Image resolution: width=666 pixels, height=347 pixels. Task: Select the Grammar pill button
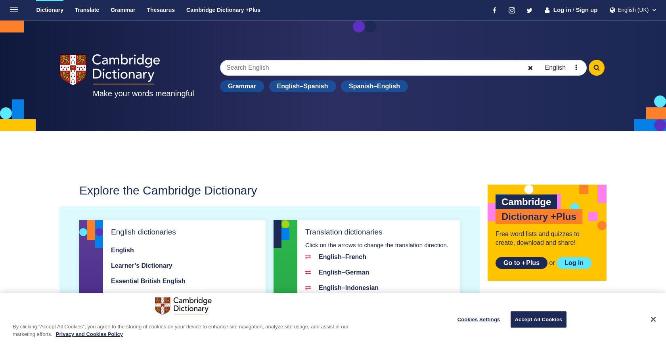coord(242,86)
